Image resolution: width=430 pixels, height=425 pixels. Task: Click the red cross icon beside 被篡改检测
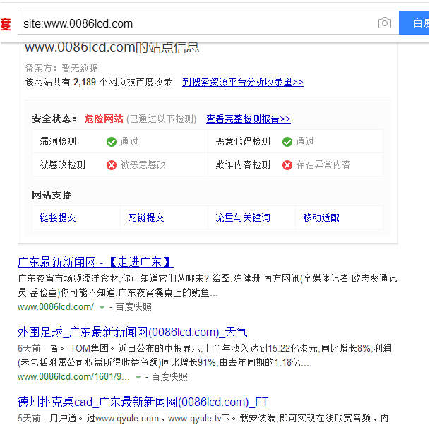(112, 165)
